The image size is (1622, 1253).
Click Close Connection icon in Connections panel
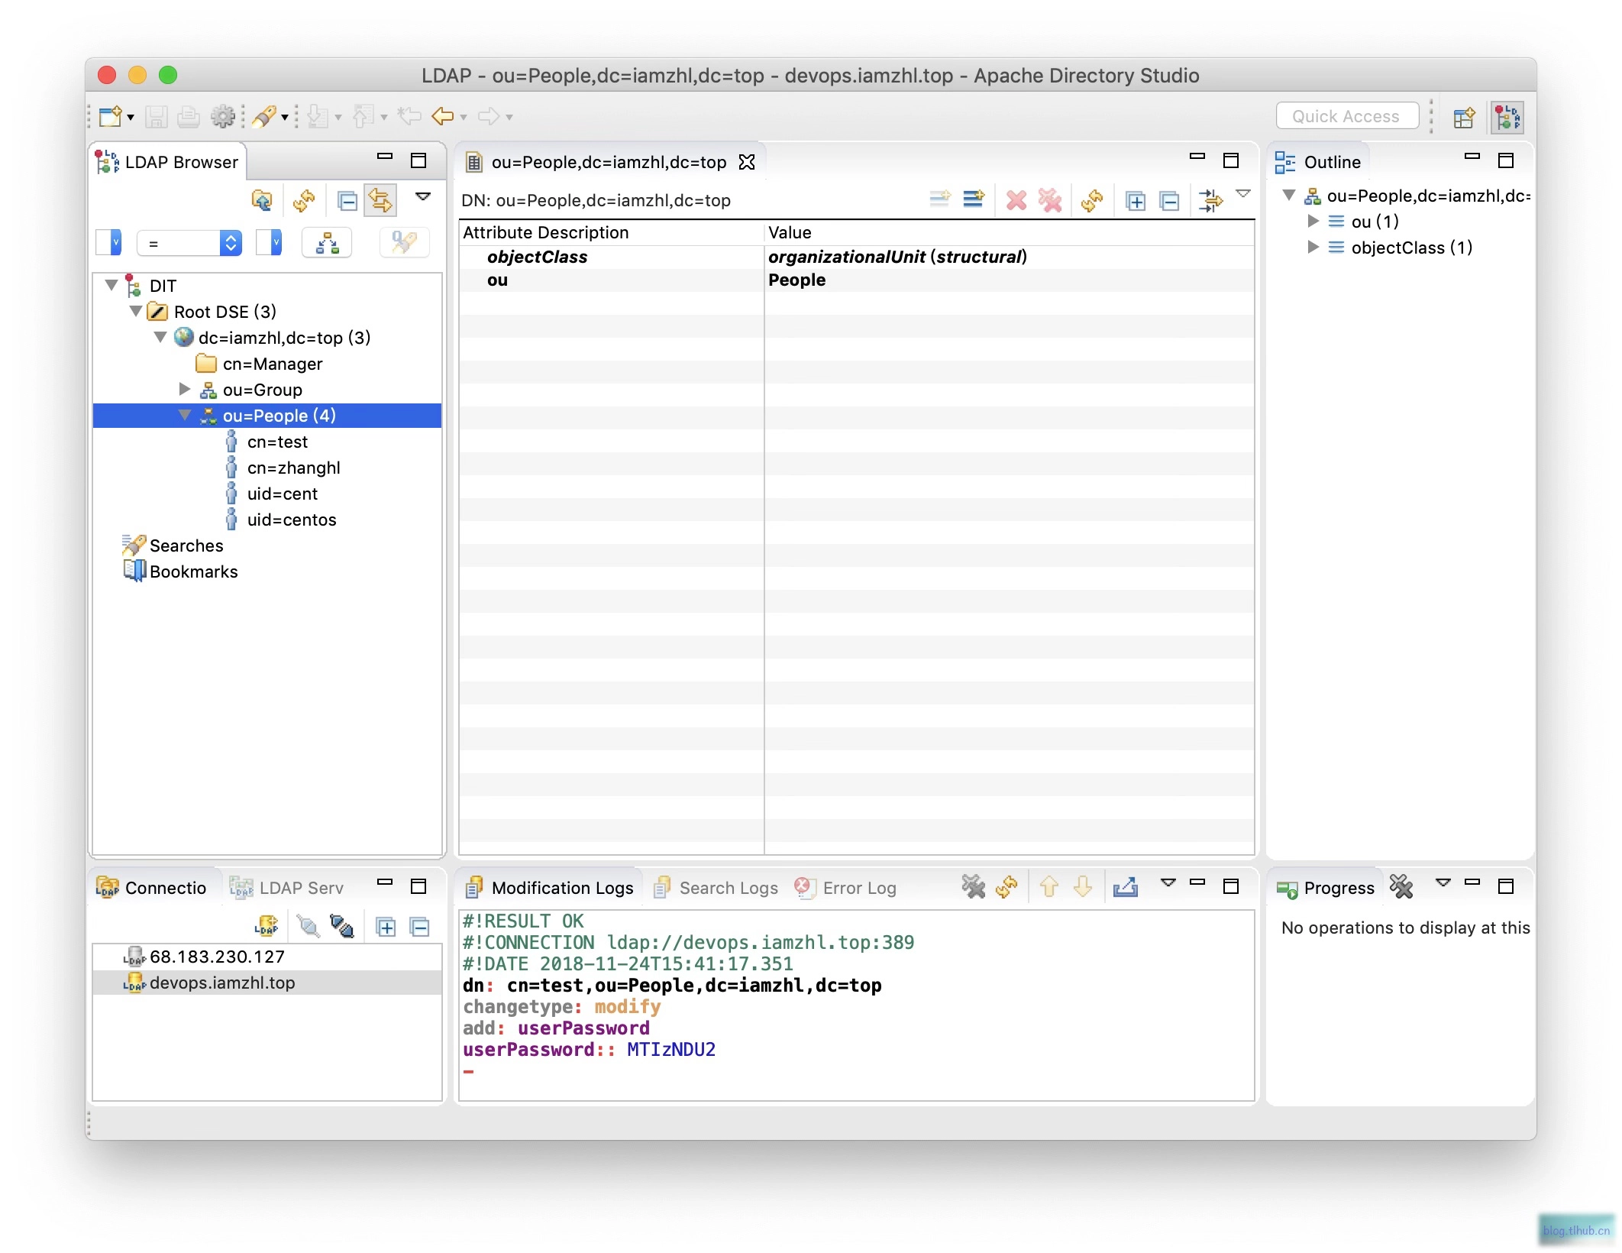pos(342,927)
